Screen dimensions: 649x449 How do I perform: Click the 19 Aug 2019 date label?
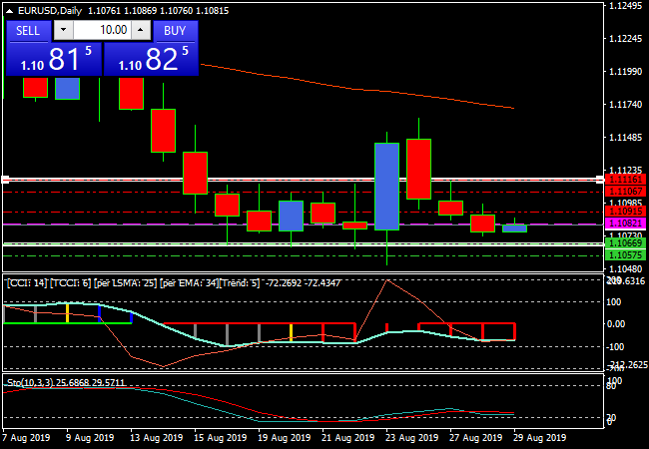point(284,438)
